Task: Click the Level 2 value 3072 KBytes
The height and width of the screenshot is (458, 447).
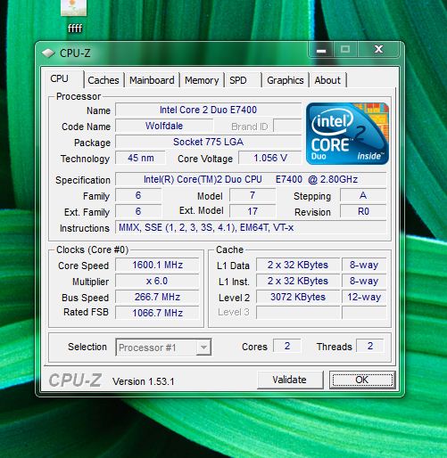Action: tap(298, 297)
